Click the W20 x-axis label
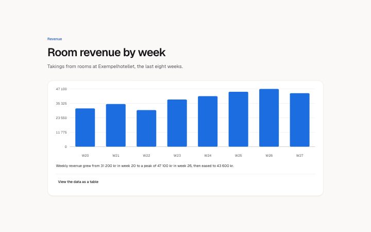The width and height of the screenshot is (371, 232). (85, 156)
